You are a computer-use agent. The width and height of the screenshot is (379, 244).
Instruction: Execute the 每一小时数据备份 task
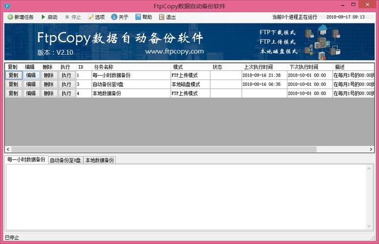click(x=67, y=75)
